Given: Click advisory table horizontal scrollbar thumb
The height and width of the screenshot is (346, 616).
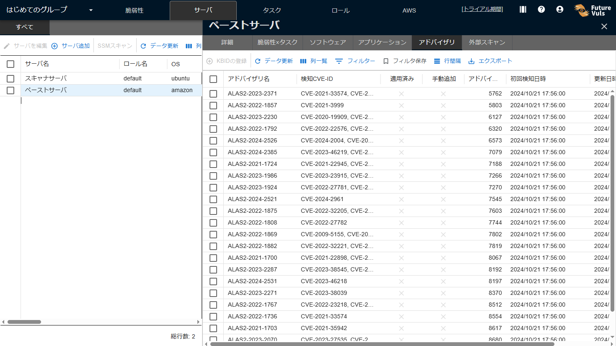Looking at the screenshot, I should tap(382, 344).
